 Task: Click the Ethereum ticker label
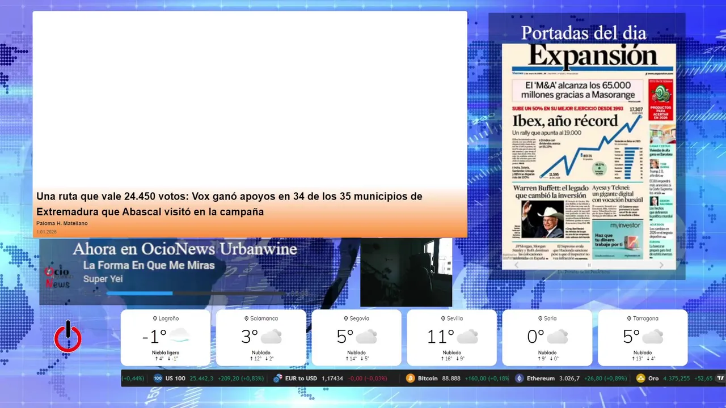point(541,378)
